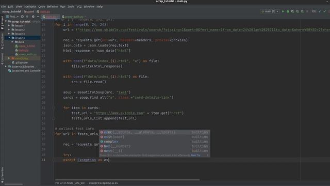Expand the lesson3 folder arrow

pyautogui.click(x=9, y=34)
